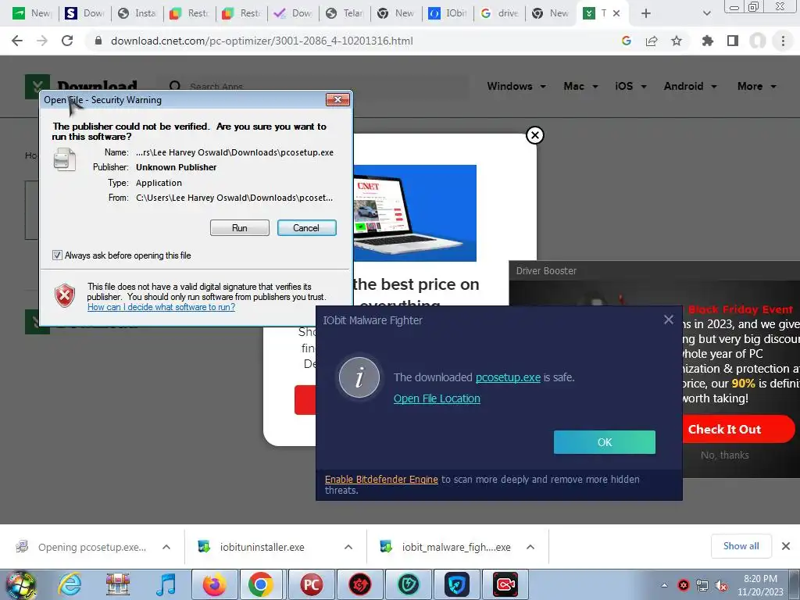
Task: Click the Chrome taskbar icon
Action: [x=260, y=584]
